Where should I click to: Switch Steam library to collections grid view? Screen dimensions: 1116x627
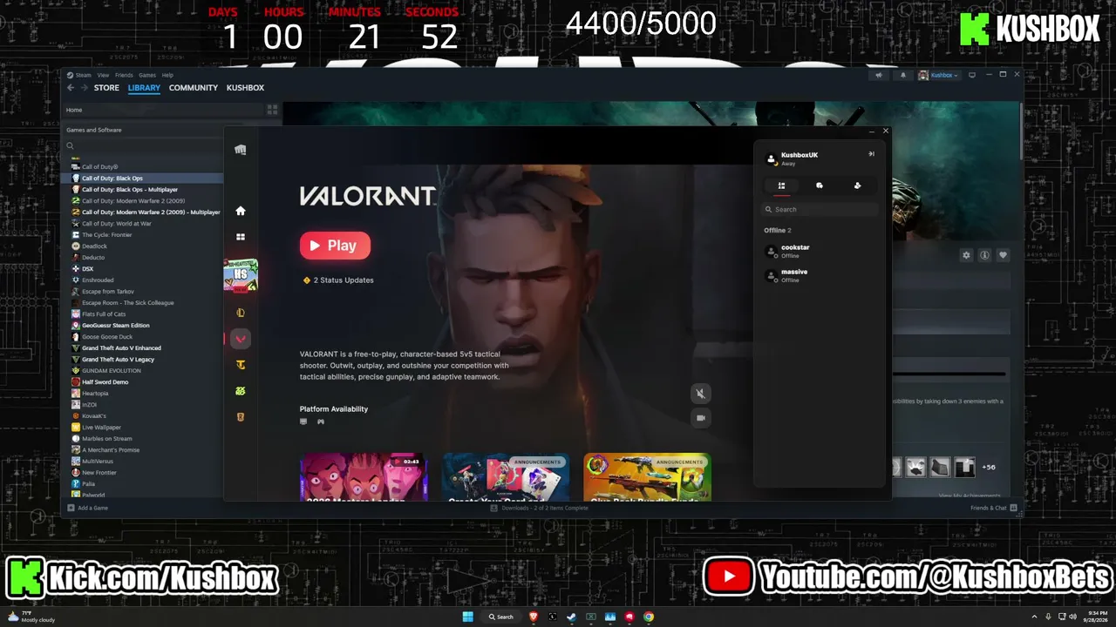click(x=272, y=110)
